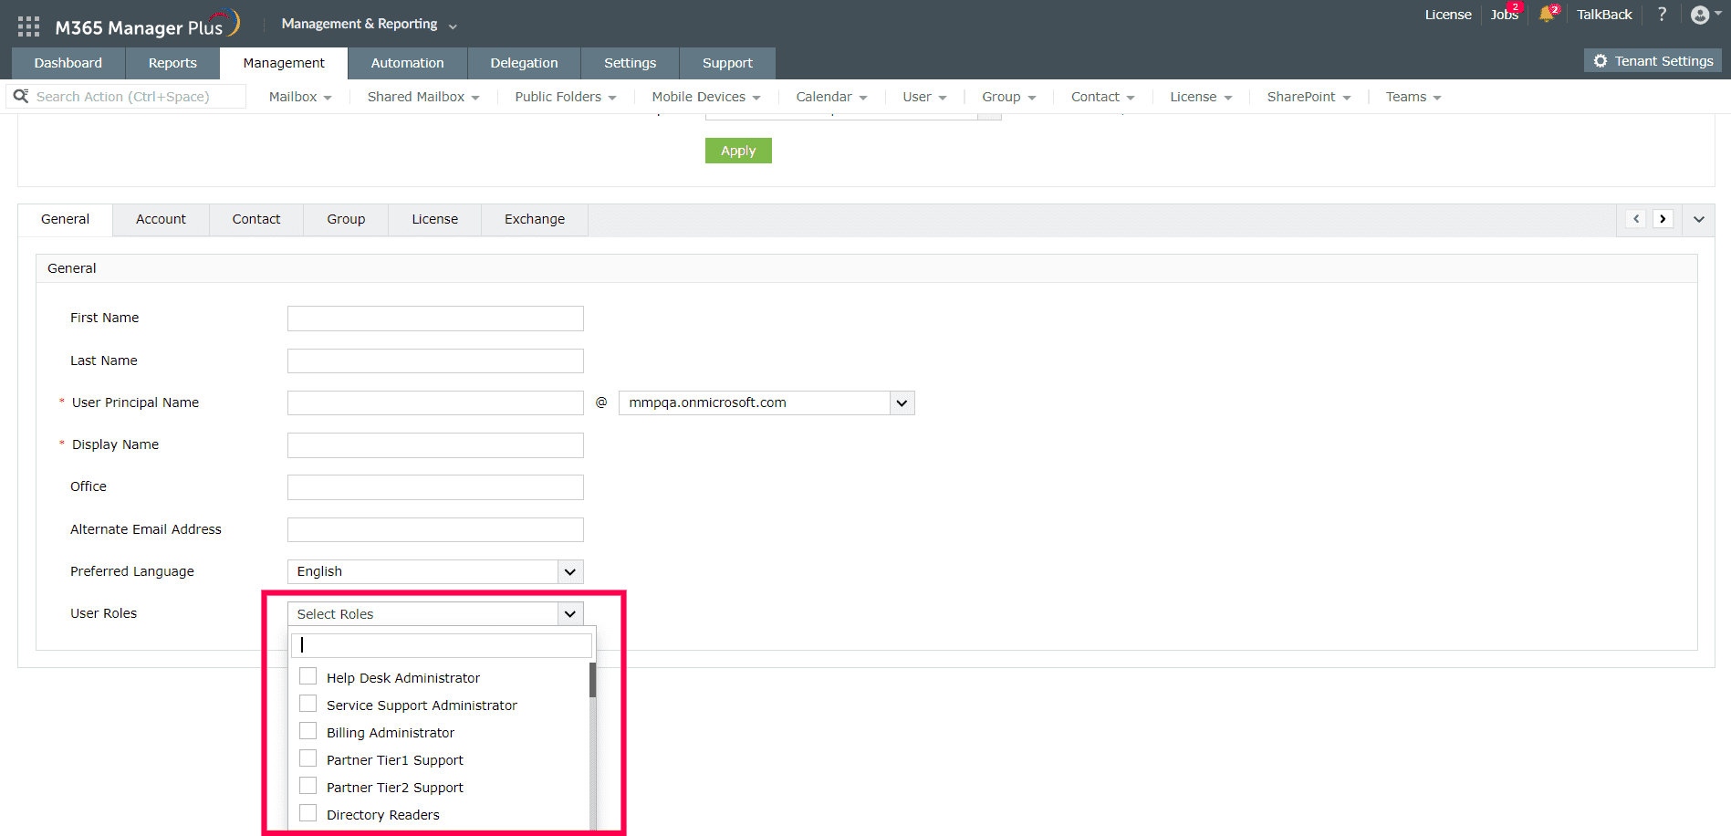This screenshot has height=836, width=1731.
Task: Expand the SharePoint menu
Action: coord(1309,97)
